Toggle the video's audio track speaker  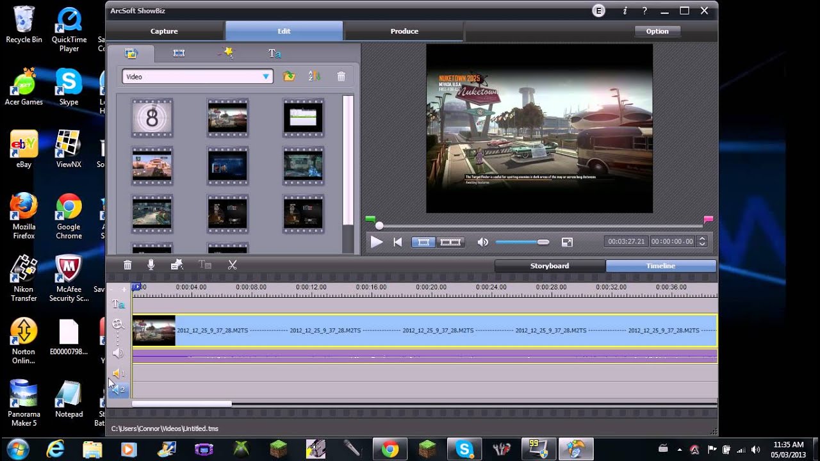(x=118, y=353)
